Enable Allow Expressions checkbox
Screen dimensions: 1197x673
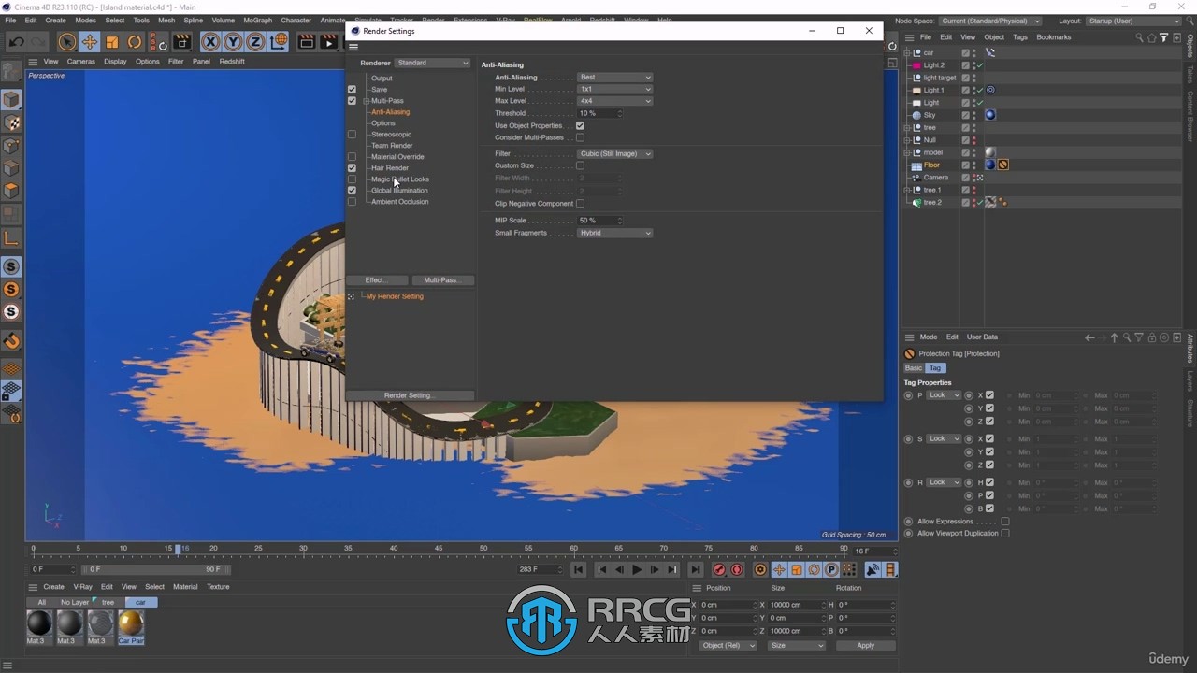1005,522
